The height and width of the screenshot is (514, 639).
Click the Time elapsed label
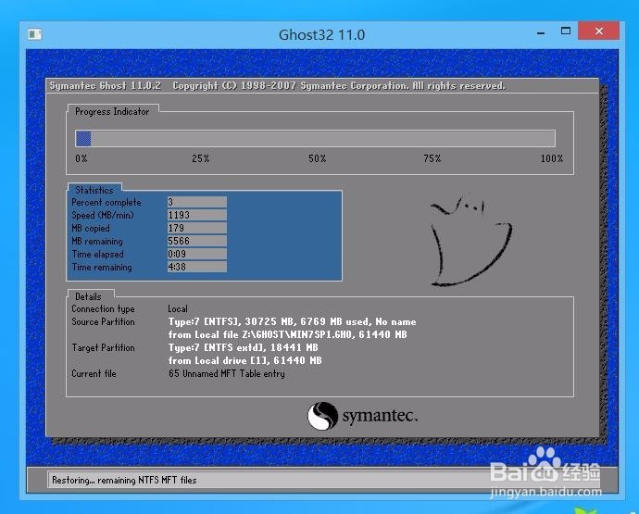point(97,255)
